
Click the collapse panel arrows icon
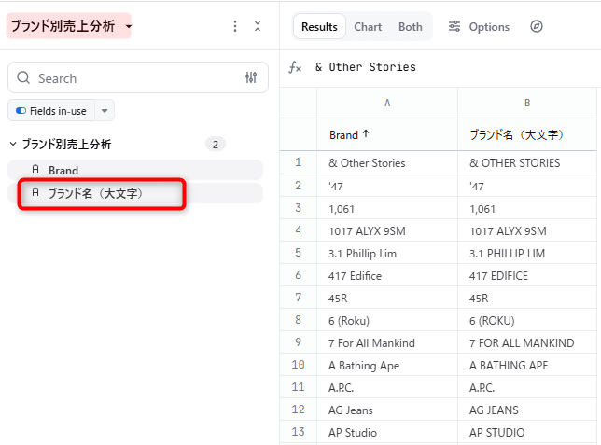(x=258, y=26)
